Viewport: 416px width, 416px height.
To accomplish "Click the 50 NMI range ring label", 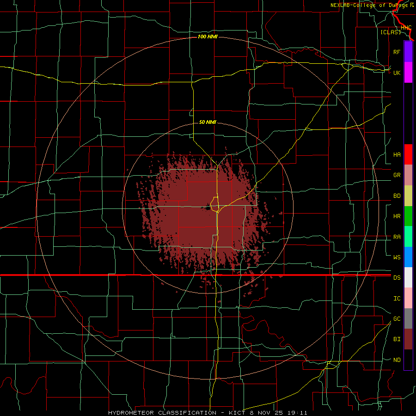I will click(208, 122).
